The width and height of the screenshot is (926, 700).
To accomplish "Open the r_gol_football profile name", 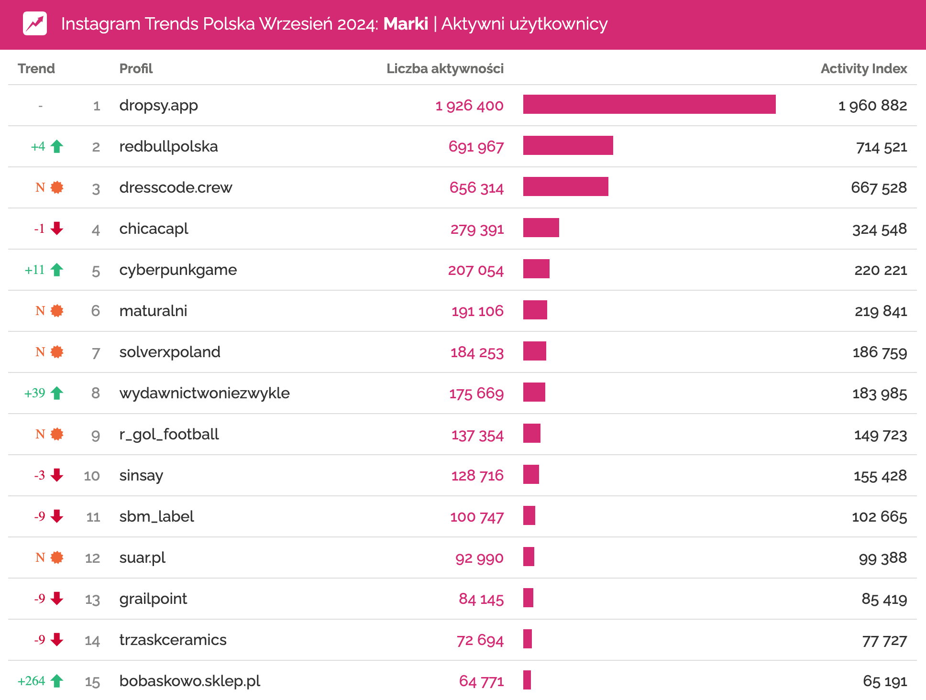I will [x=169, y=435].
